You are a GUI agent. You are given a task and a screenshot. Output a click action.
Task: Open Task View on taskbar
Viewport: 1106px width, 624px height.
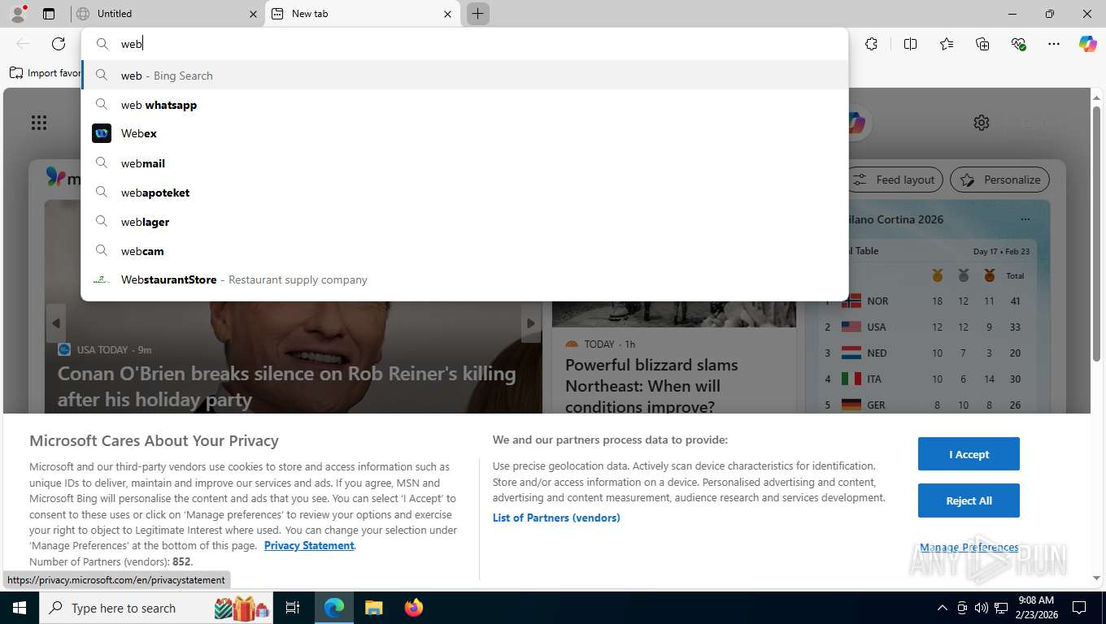[293, 608]
